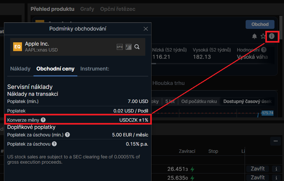Open trading conditions info icon

272,36
